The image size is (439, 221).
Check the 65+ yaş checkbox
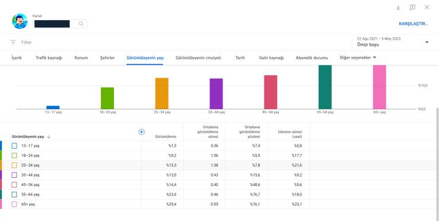14,204
